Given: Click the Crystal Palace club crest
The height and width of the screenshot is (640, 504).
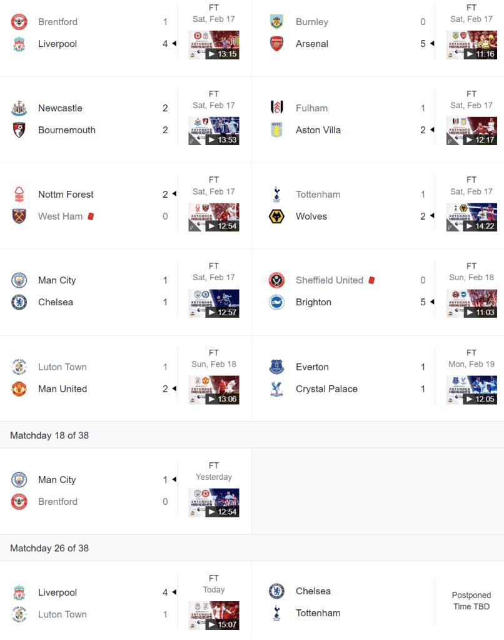Looking at the screenshot, I should [x=276, y=389].
